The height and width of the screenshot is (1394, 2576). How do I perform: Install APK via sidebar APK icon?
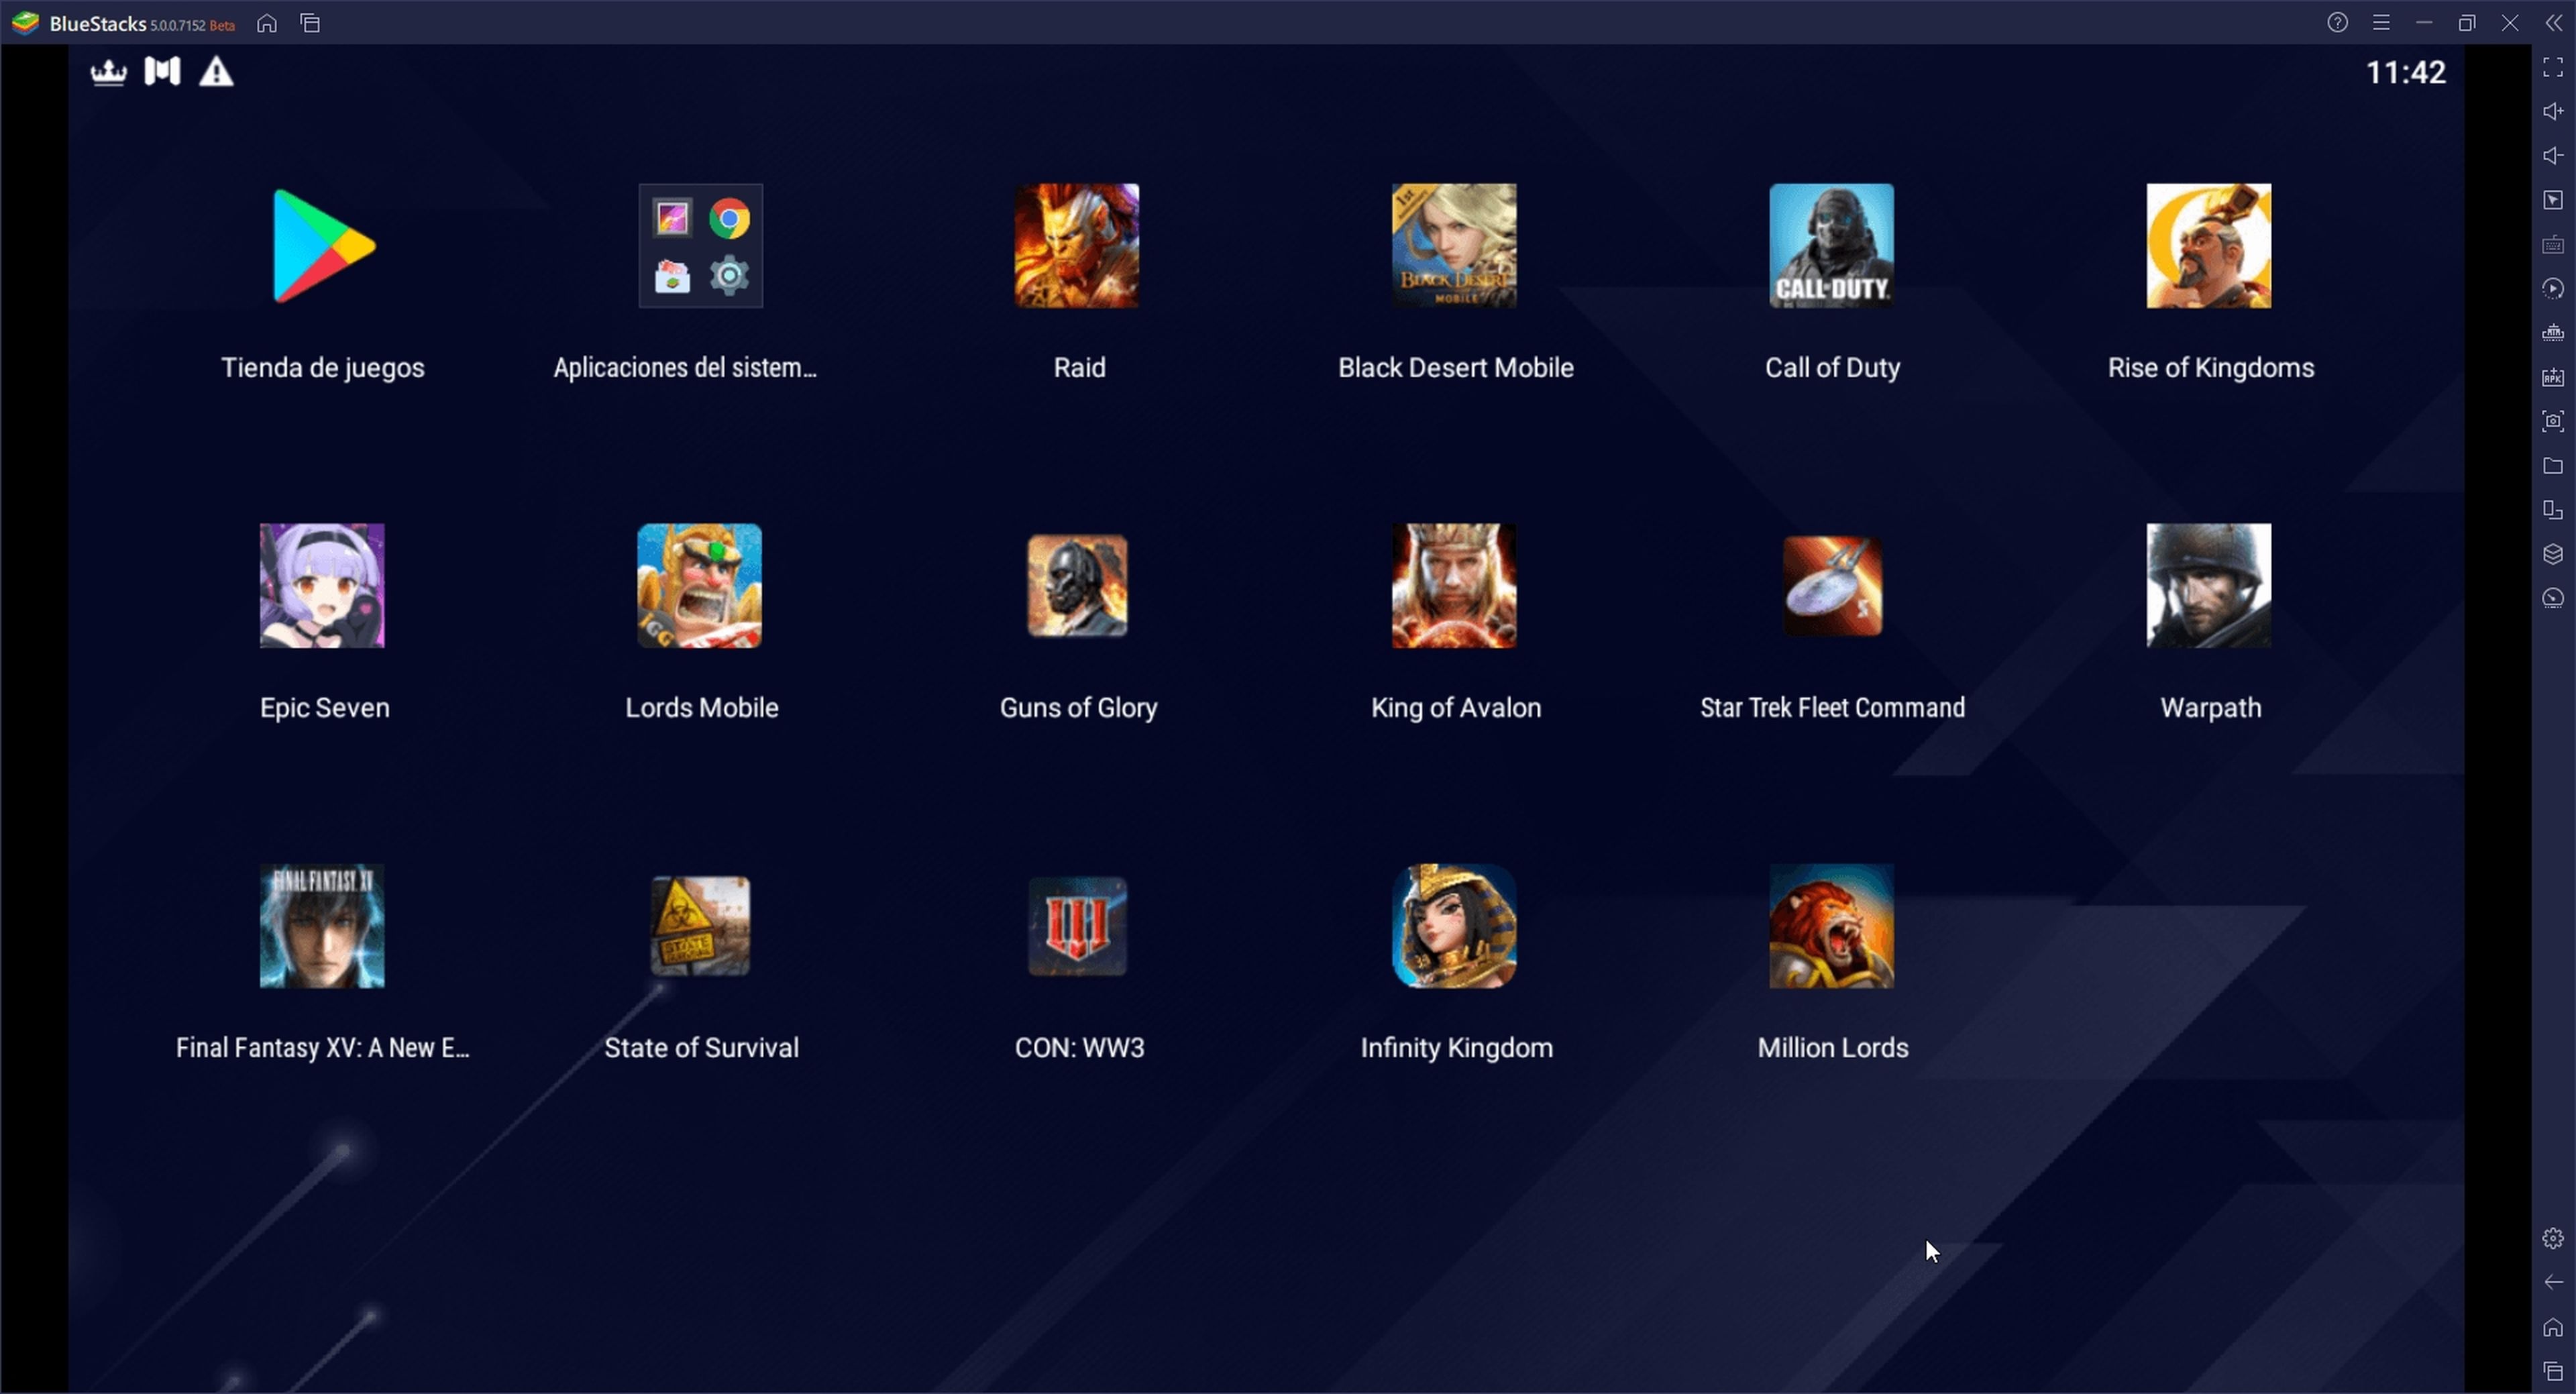(x=2553, y=377)
